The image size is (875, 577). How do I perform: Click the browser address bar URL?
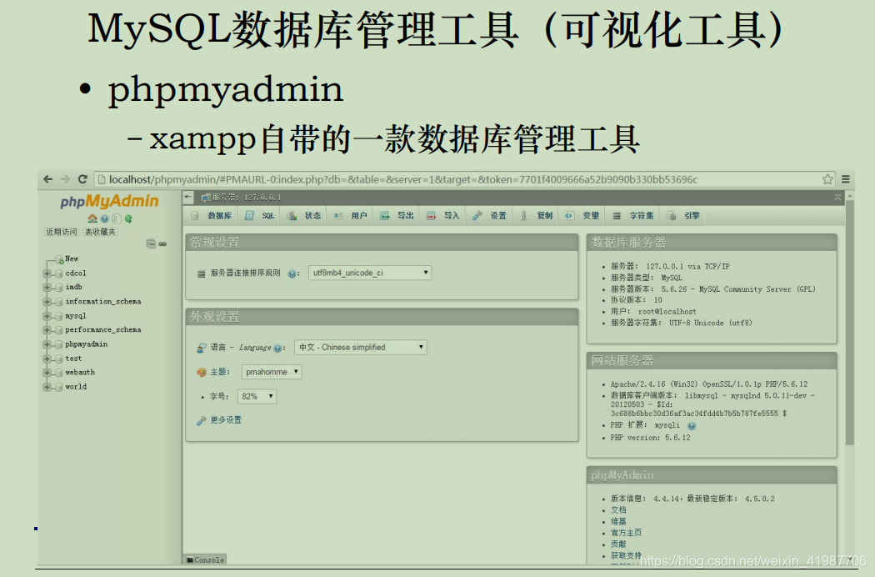tap(402, 179)
